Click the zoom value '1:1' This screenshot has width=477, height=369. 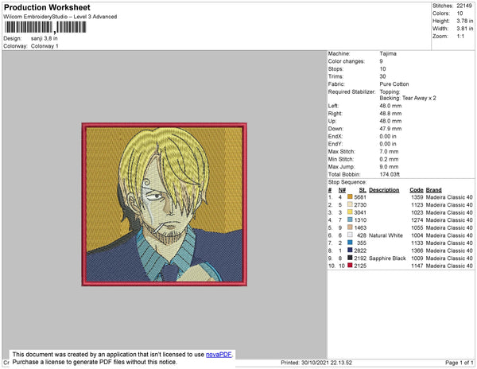click(460, 37)
